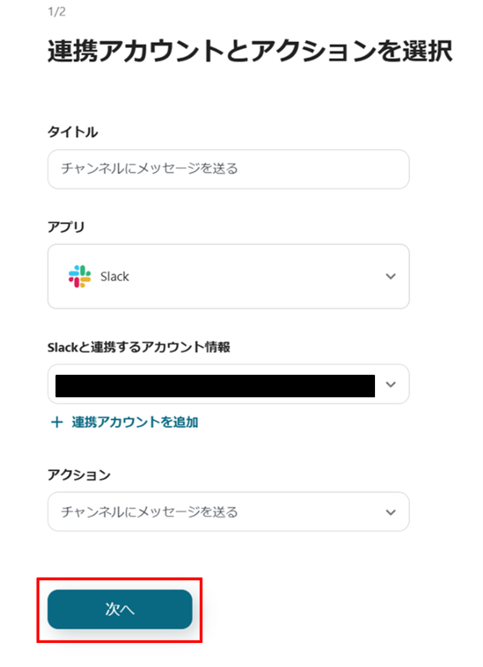Click the アクション field's チャンネルにメッセージを送る text
The height and width of the screenshot is (667, 483).
pos(149,512)
